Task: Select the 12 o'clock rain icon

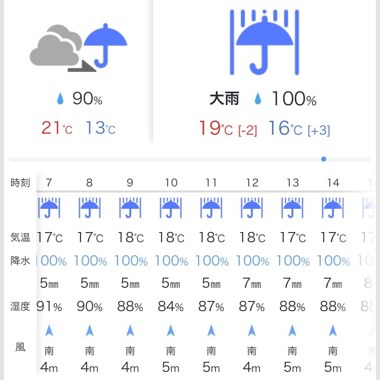Action: point(252,208)
